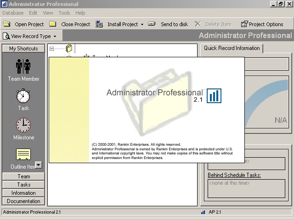Click the N/A gauge readout
294x220 pixels.
pyautogui.click(x=281, y=120)
